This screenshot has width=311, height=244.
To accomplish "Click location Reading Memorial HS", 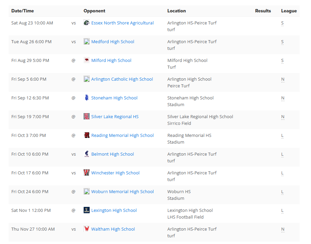I will pos(189,136).
